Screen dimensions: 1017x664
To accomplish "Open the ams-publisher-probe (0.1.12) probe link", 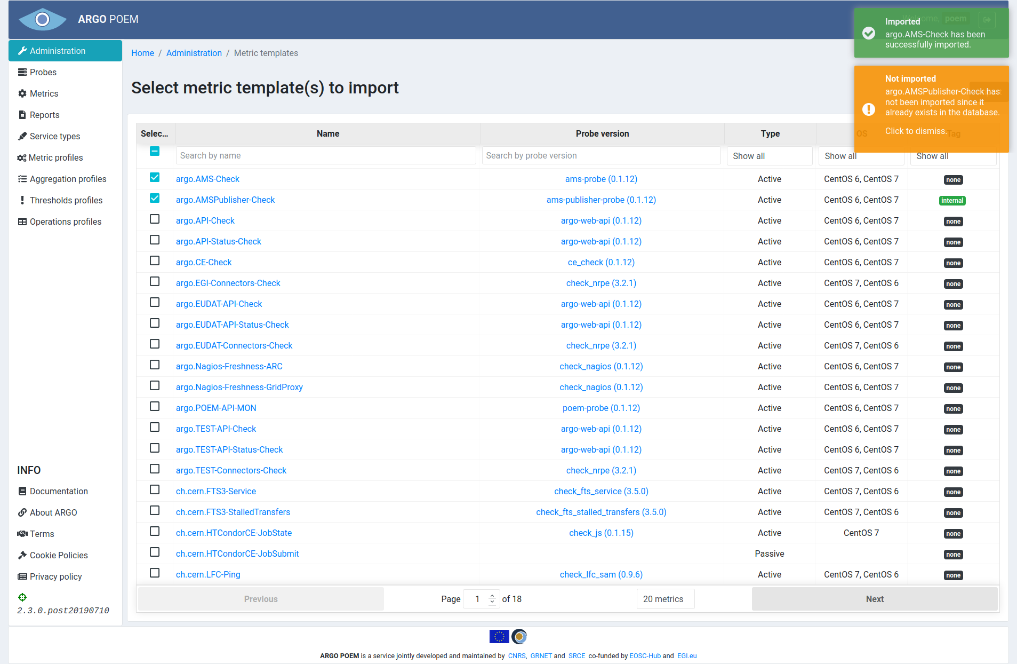I will (601, 200).
